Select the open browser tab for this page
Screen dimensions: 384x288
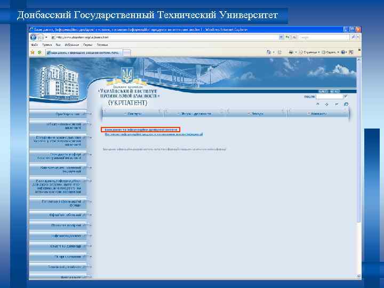pos(84,53)
